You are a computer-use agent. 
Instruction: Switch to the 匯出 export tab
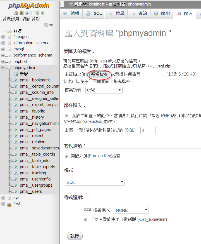[162, 13]
